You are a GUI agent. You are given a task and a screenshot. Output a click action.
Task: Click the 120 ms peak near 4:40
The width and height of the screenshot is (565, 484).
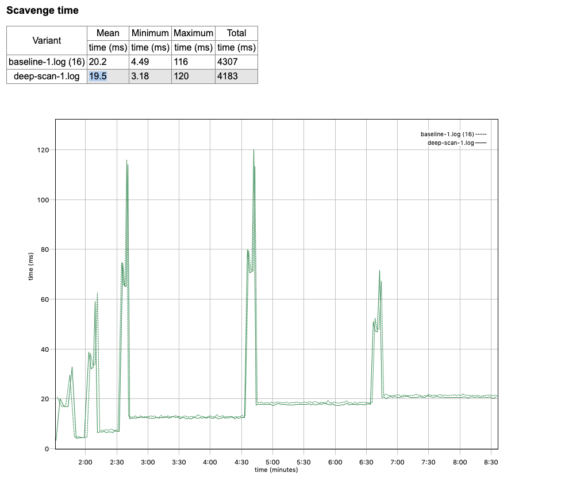tap(253, 150)
